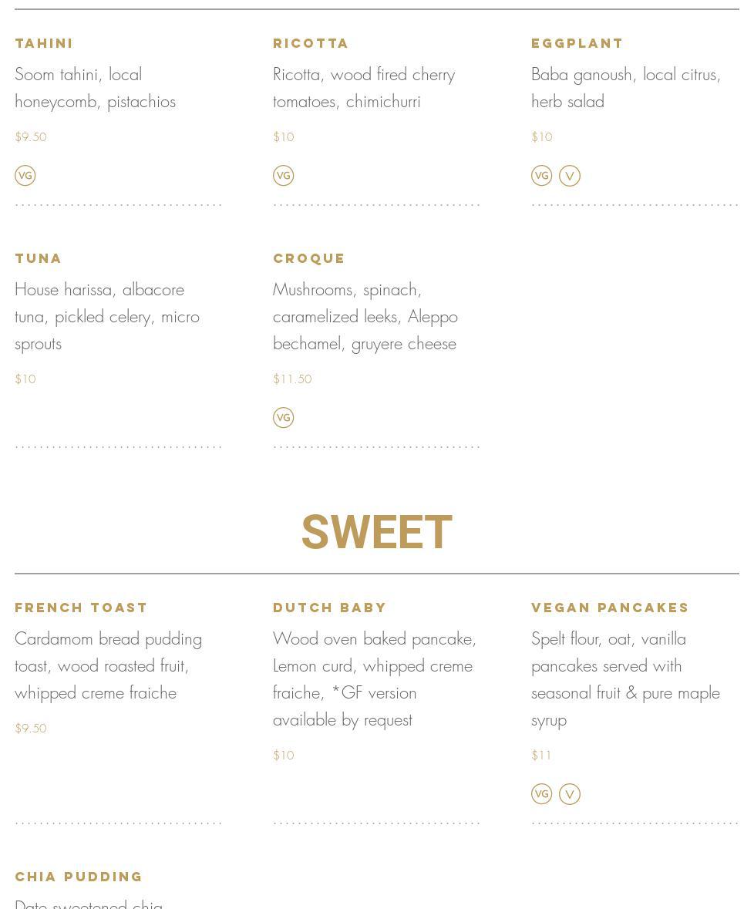Click the Dutch Baby description text

tap(375, 679)
